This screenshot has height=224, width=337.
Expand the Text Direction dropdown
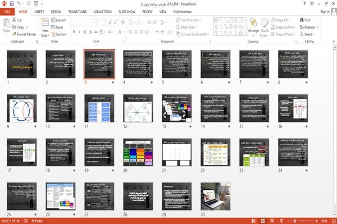[189, 20]
